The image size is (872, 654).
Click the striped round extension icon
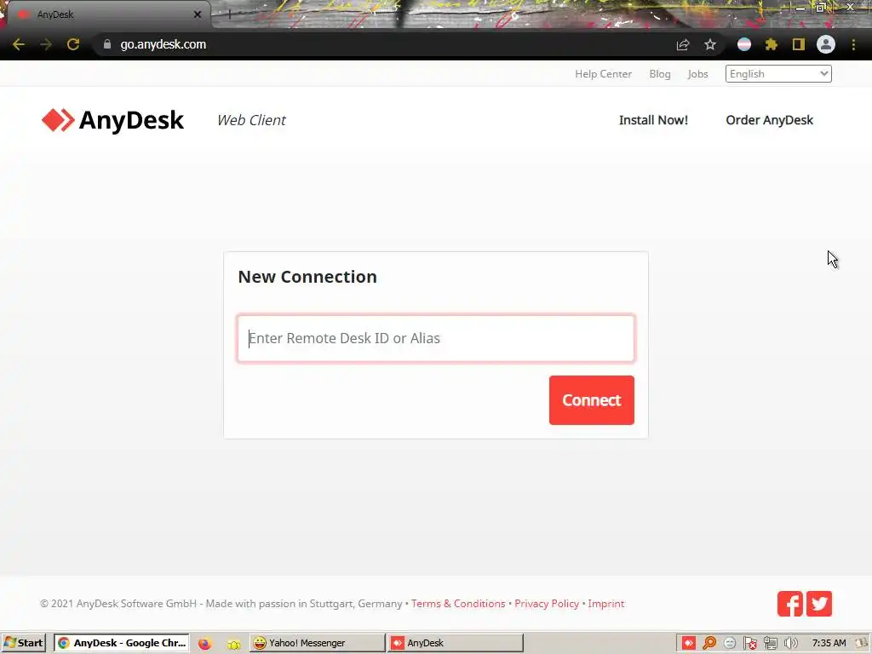744,44
